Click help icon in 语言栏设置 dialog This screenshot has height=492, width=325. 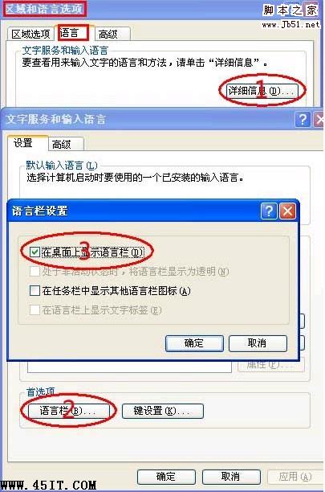[269, 211]
